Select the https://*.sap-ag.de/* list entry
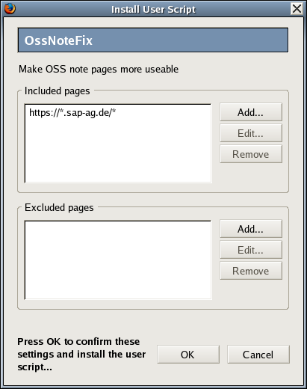 click(x=118, y=113)
